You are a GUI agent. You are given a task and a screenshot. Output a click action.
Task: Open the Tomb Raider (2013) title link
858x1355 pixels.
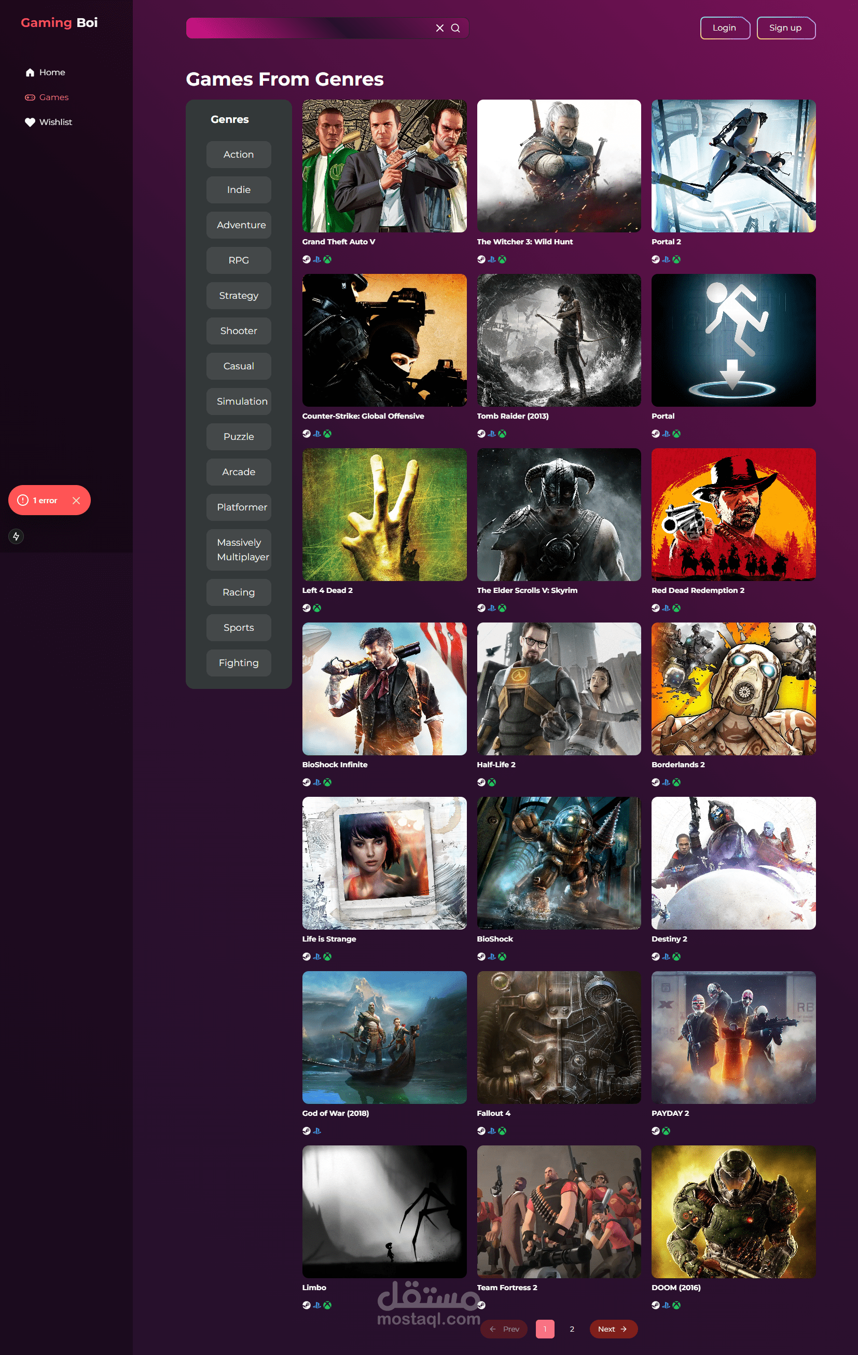pos(513,417)
